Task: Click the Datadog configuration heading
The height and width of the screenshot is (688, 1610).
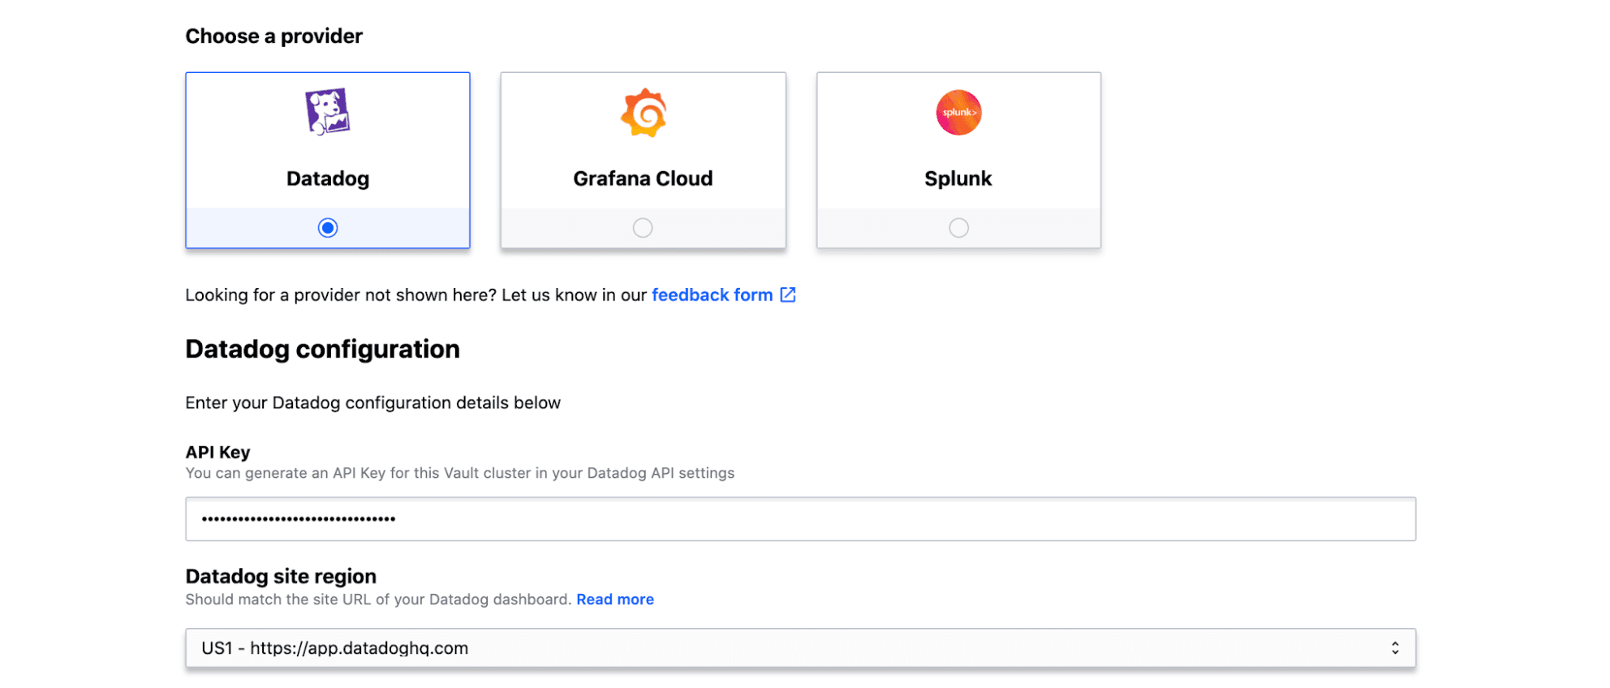Action: click(x=322, y=349)
